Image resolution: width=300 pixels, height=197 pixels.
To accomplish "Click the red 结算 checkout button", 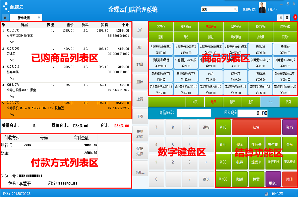I will pos(256,127).
